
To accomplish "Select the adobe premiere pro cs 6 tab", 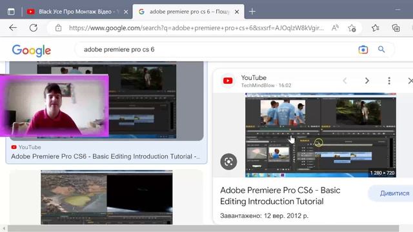I will [188, 12].
